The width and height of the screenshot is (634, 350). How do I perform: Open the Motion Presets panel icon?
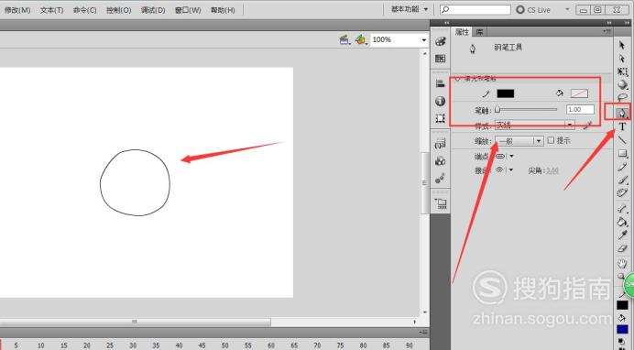[x=441, y=179]
